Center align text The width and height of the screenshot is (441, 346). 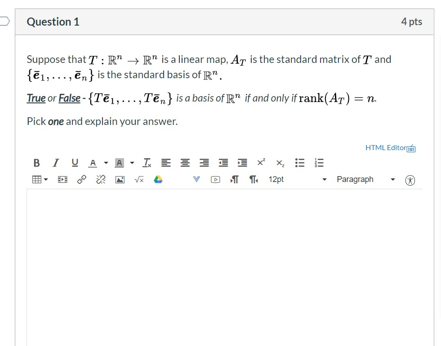185,163
